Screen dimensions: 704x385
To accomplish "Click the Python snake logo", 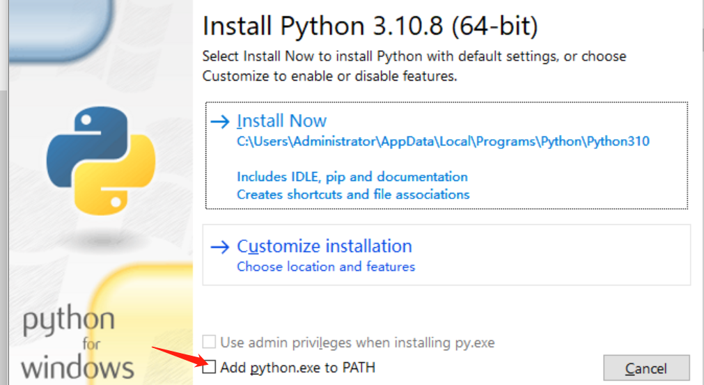I will [x=100, y=159].
